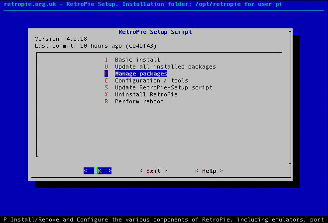The height and width of the screenshot is (223, 328).
Task: Click the Exit button
Action: [153, 171]
